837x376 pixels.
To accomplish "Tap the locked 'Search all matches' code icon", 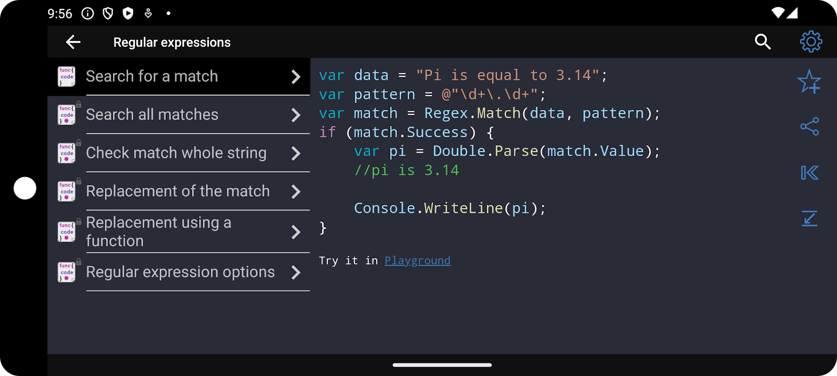I will pyautogui.click(x=66, y=115).
